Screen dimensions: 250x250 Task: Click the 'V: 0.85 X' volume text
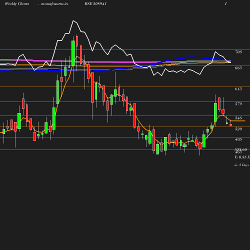pos(242,157)
